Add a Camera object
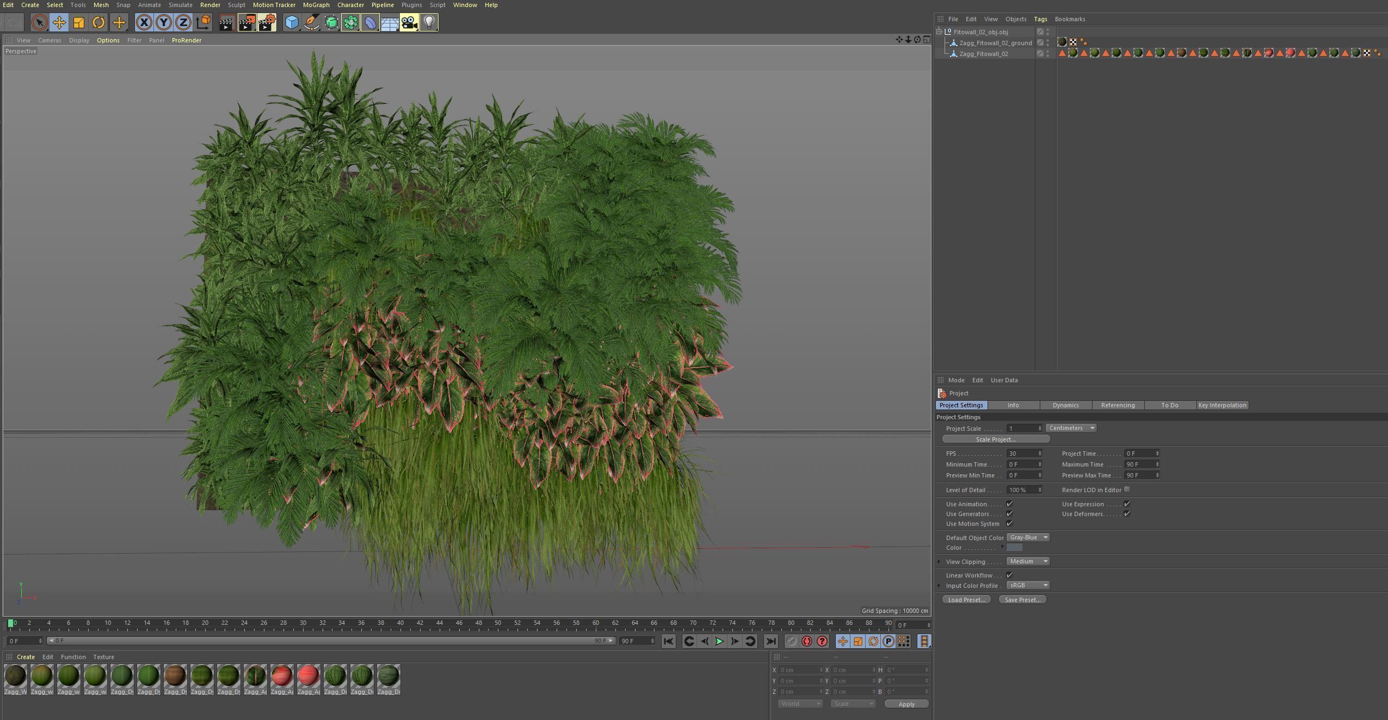 tap(409, 22)
